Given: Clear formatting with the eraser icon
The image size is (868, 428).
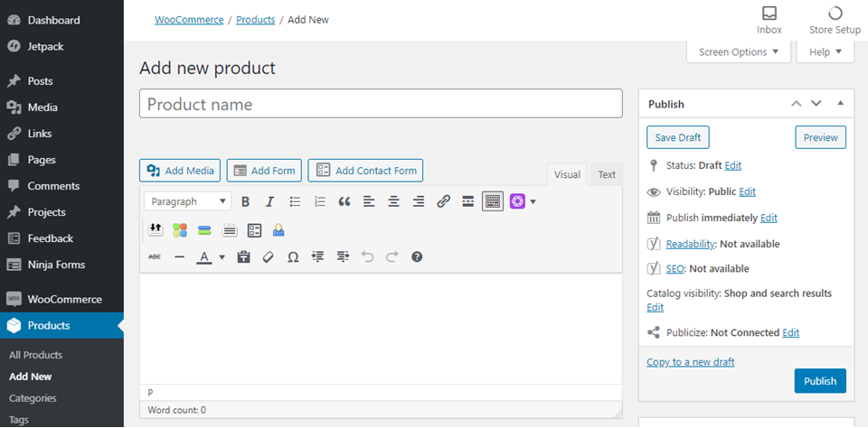Looking at the screenshot, I should 268,257.
